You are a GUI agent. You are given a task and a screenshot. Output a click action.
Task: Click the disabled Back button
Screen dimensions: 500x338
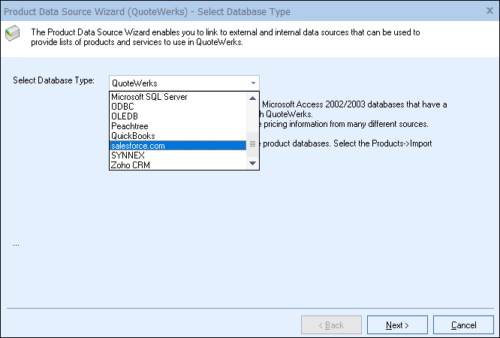click(x=331, y=325)
